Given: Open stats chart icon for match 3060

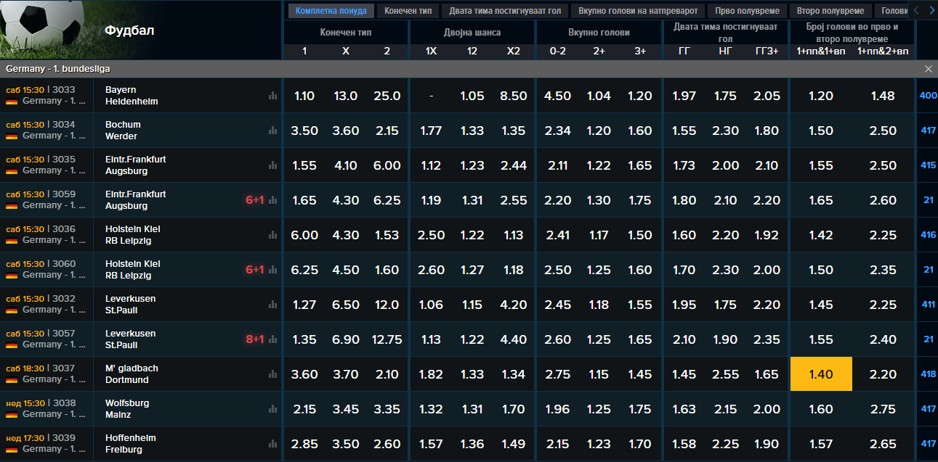Looking at the screenshot, I should coord(272,270).
